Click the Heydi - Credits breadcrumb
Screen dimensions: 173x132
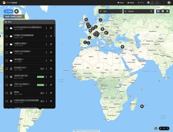14,17
